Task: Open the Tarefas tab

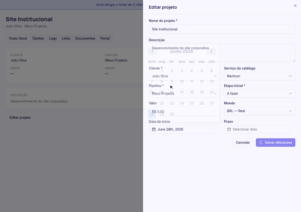Action: (38, 38)
